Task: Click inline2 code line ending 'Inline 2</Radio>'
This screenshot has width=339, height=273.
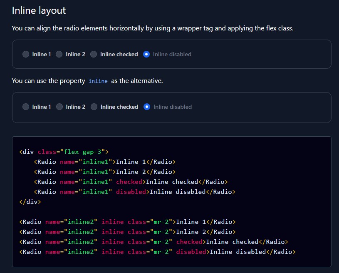Action: coord(128,232)
